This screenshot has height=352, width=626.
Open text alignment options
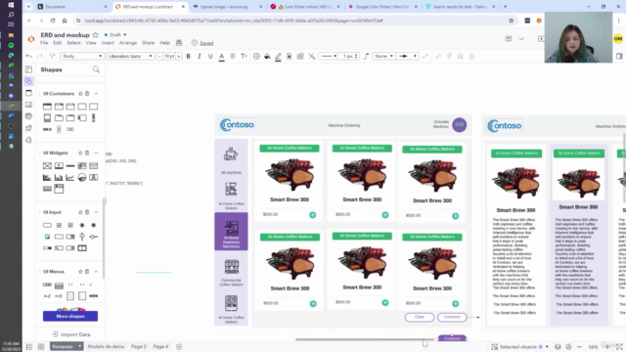coord(233,57)
